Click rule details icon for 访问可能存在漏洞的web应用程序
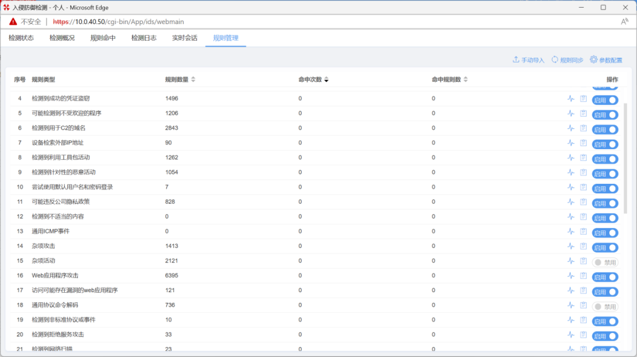Viewport: 637px width, 357px height. point(583,290)
